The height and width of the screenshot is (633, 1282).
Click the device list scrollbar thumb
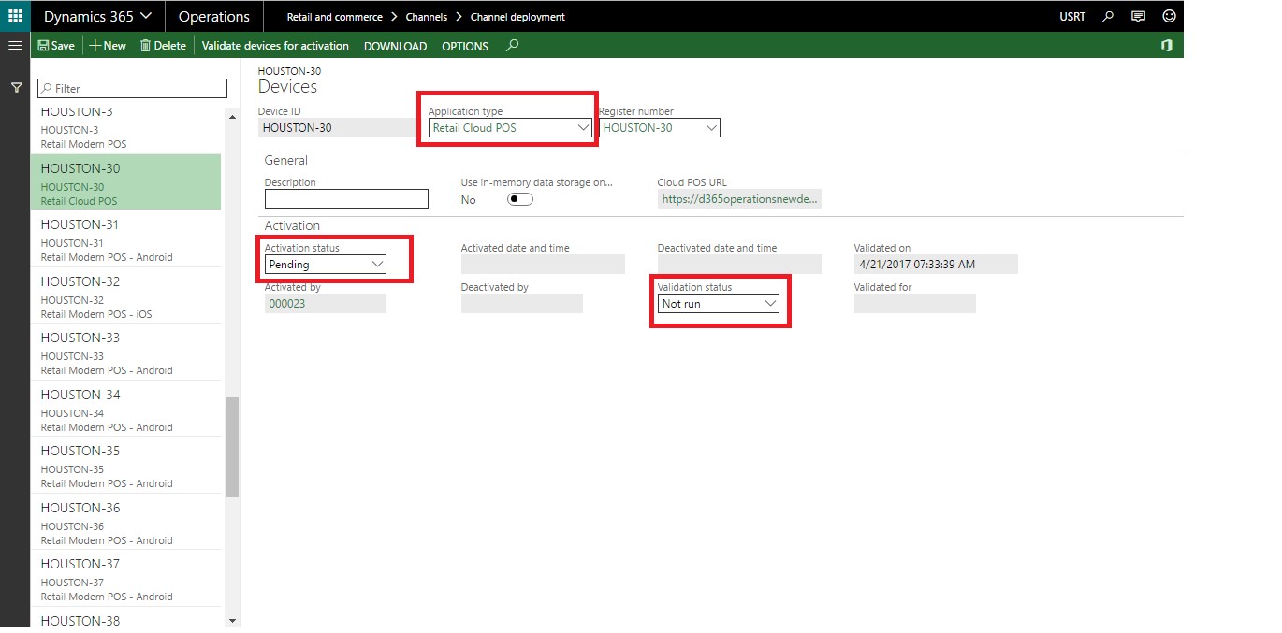(232, 447)
